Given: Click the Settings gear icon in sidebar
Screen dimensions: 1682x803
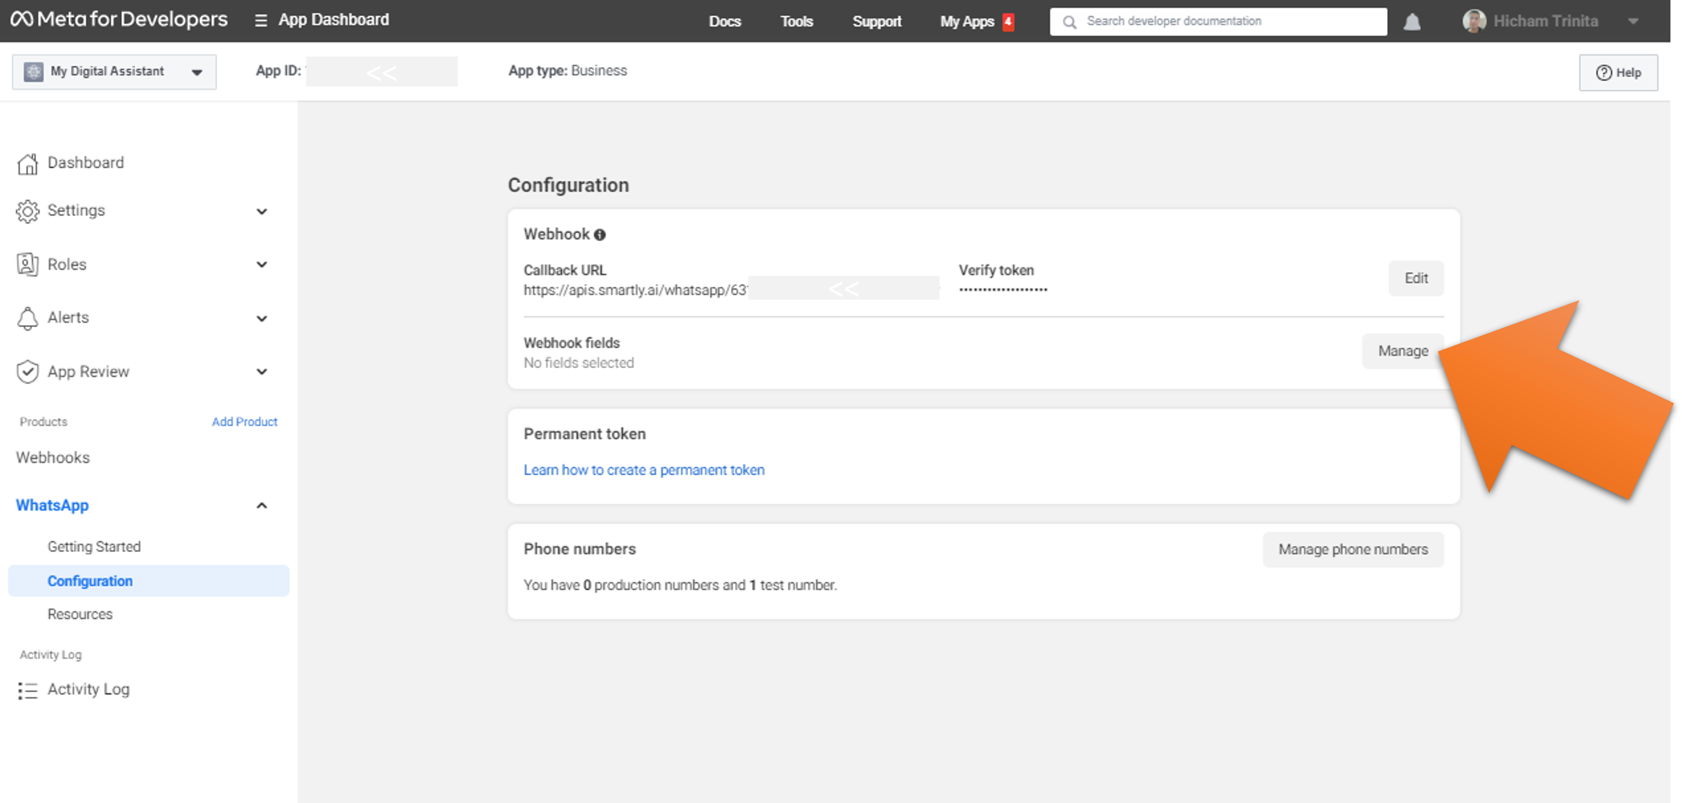Looking at the screenshot, I should (27, 211).
